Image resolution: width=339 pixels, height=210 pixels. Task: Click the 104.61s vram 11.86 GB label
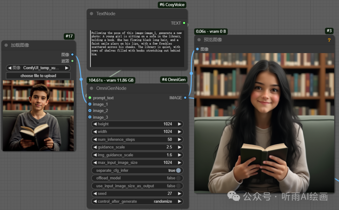click(x=111, y=80)
